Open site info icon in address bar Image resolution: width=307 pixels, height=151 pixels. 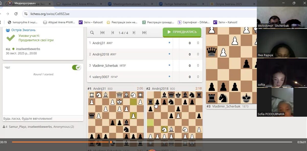pyautogui.click(x=26, y=14)
